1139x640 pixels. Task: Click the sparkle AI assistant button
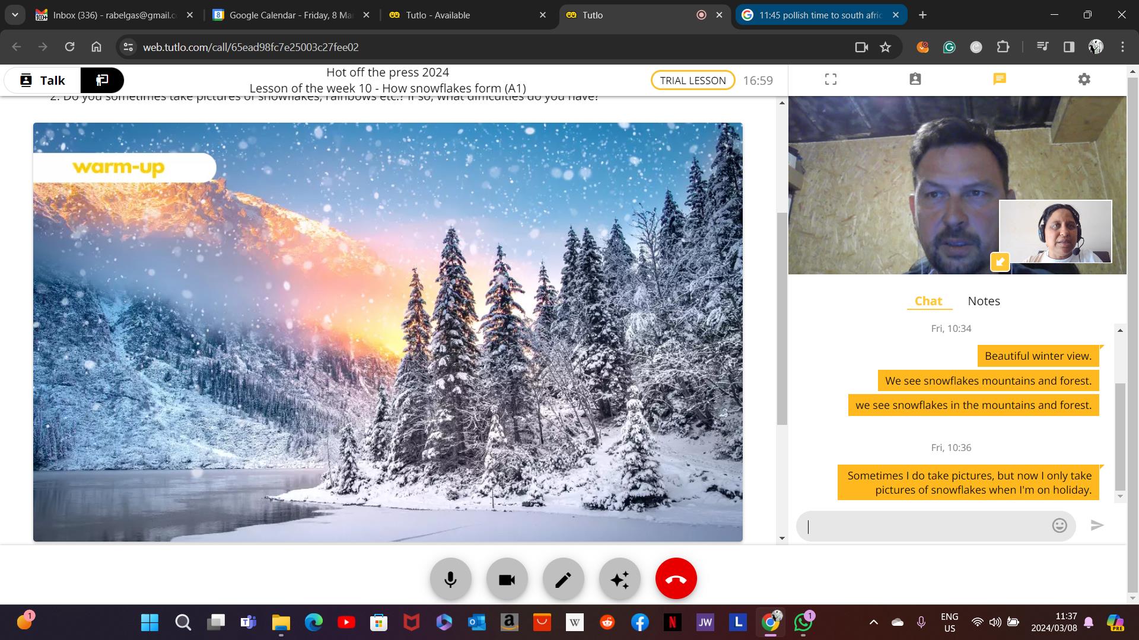pos(619,579)
